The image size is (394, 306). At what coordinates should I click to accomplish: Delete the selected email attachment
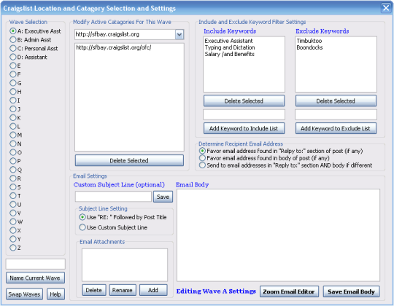tap(94, 290)
